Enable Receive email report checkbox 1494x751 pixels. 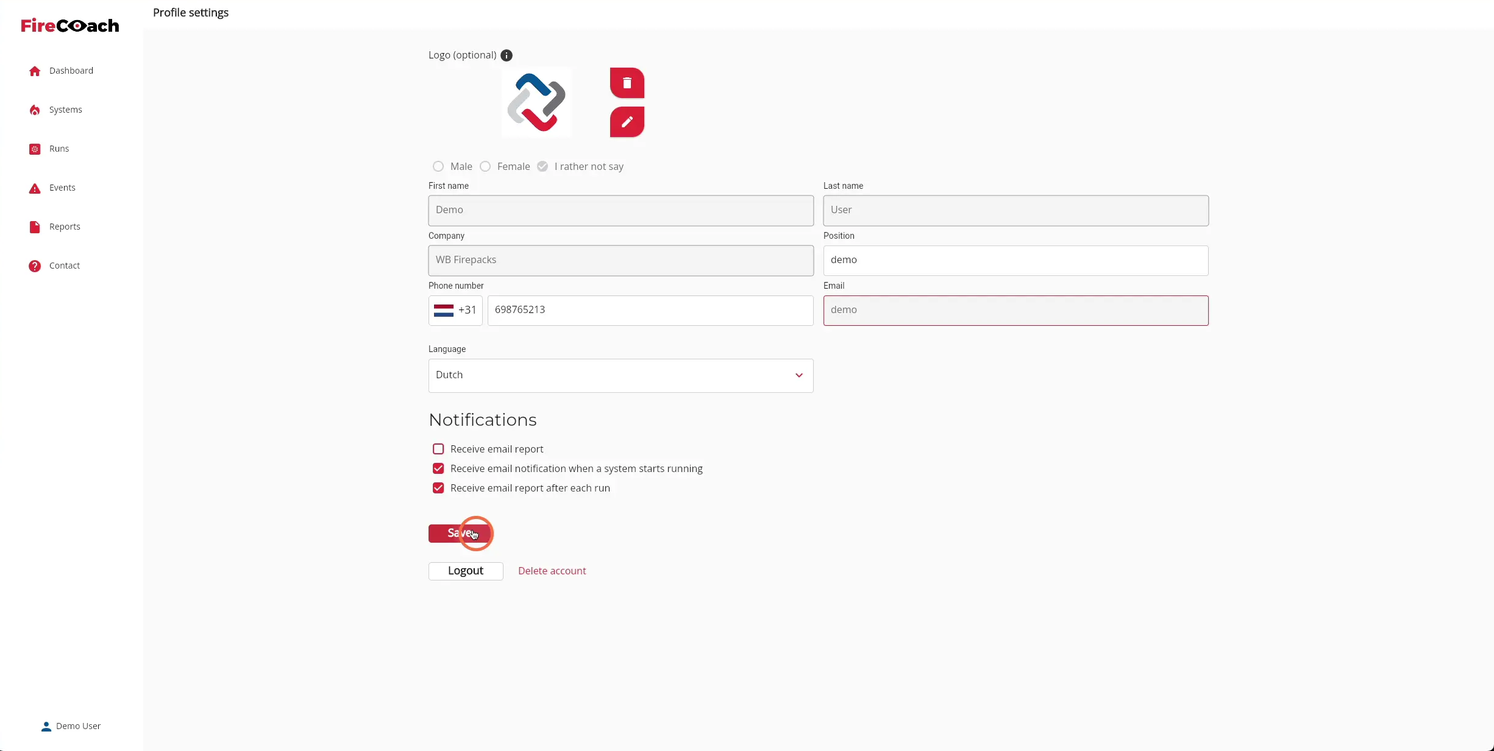point(438,449)
